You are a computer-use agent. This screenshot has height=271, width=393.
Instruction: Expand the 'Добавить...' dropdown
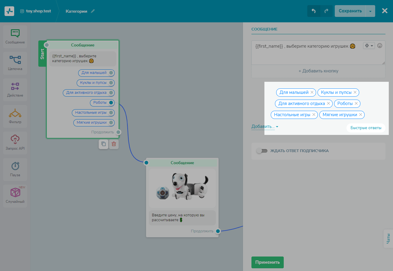[265, 127]
